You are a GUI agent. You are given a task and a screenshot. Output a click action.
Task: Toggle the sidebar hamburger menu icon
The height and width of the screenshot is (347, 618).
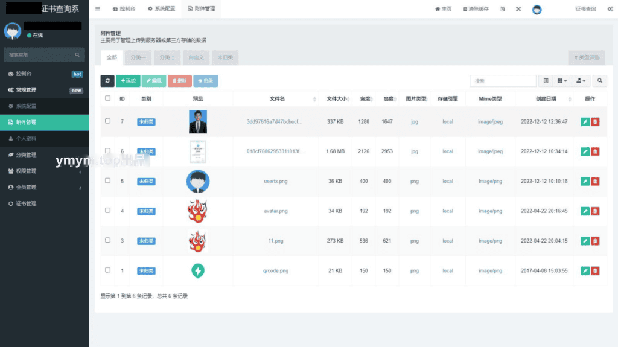click(x=98, y=8)
